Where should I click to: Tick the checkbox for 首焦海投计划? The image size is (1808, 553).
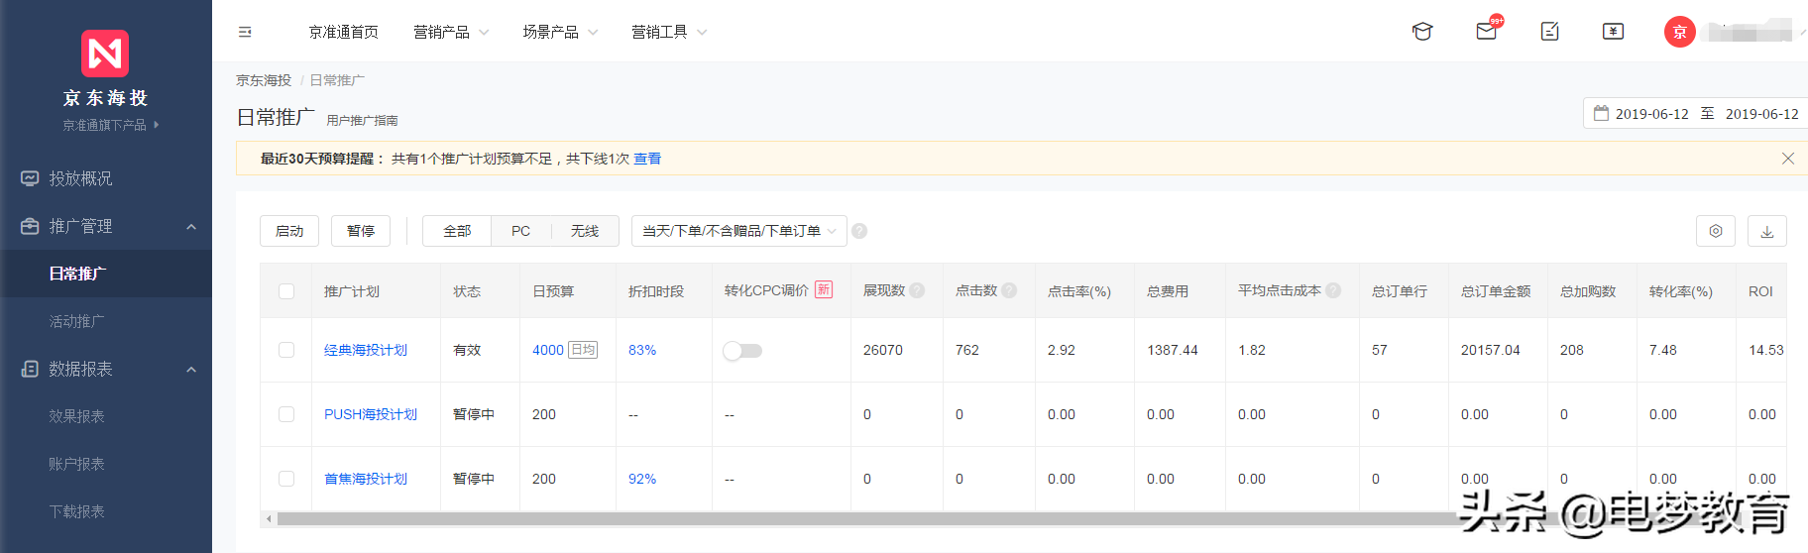pyautogui.click(x=286, y=479)
